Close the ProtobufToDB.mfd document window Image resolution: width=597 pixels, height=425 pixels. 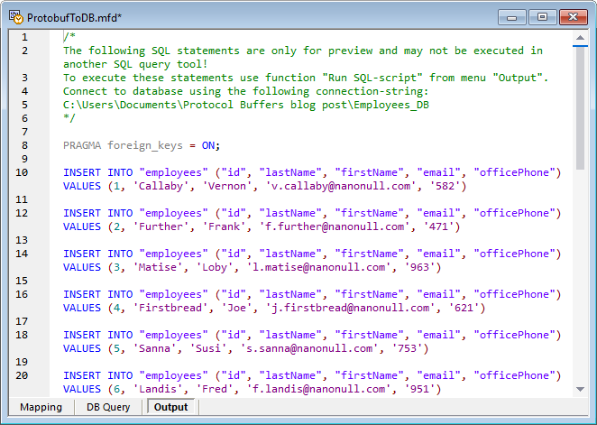[572, 16]
